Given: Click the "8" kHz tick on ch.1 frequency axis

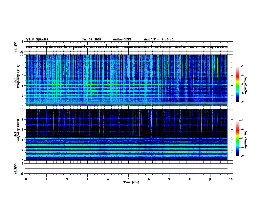Looking at the screenshot, I should coord(23,65).
